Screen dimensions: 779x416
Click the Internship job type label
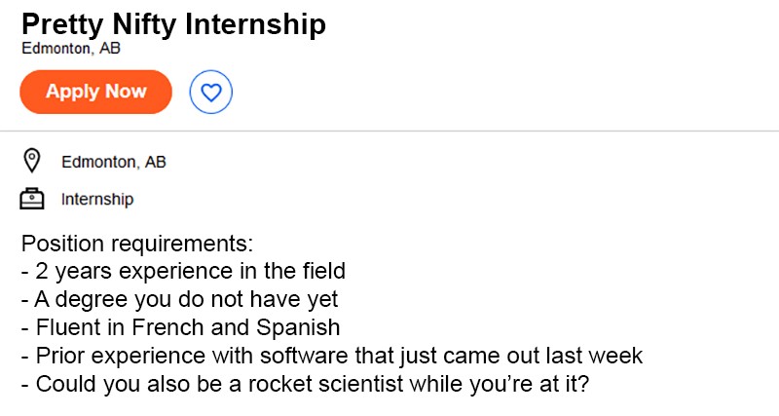(97, 200)
